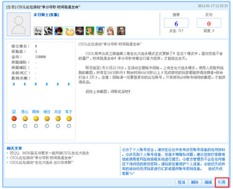
Task: Select the blue-hat cartoon character avatar icon
Action: tap(100, 31)
